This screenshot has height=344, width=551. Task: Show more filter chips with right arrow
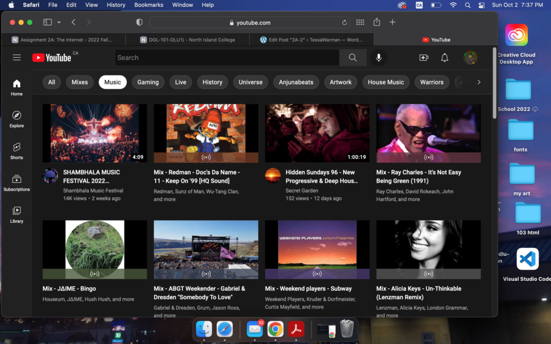[x=479, y=82]
